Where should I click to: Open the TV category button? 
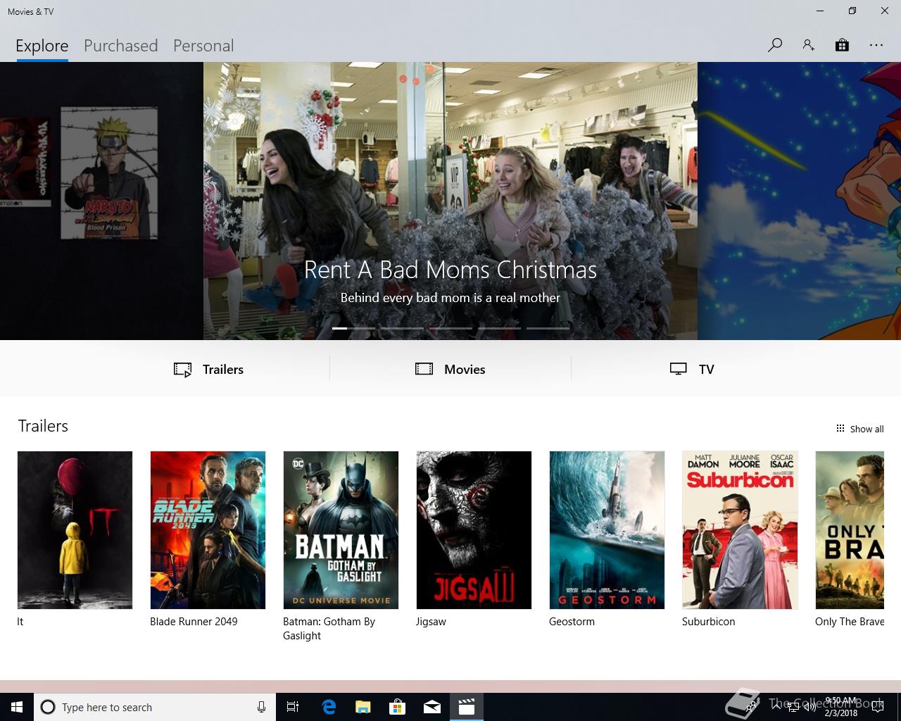pos(692,369)
